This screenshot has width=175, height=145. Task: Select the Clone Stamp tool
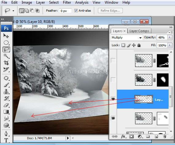coord(6,92)
